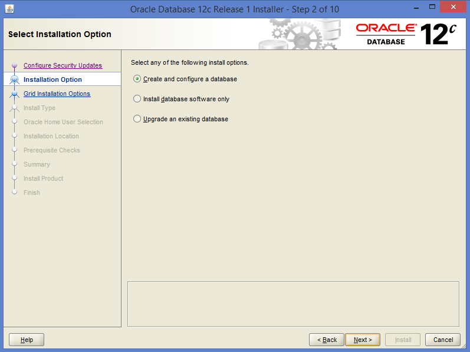Image resolution: width=470 pixels, height=352 pixels.
Task: Maximize the installer window
Action: [x=432, y=7]
